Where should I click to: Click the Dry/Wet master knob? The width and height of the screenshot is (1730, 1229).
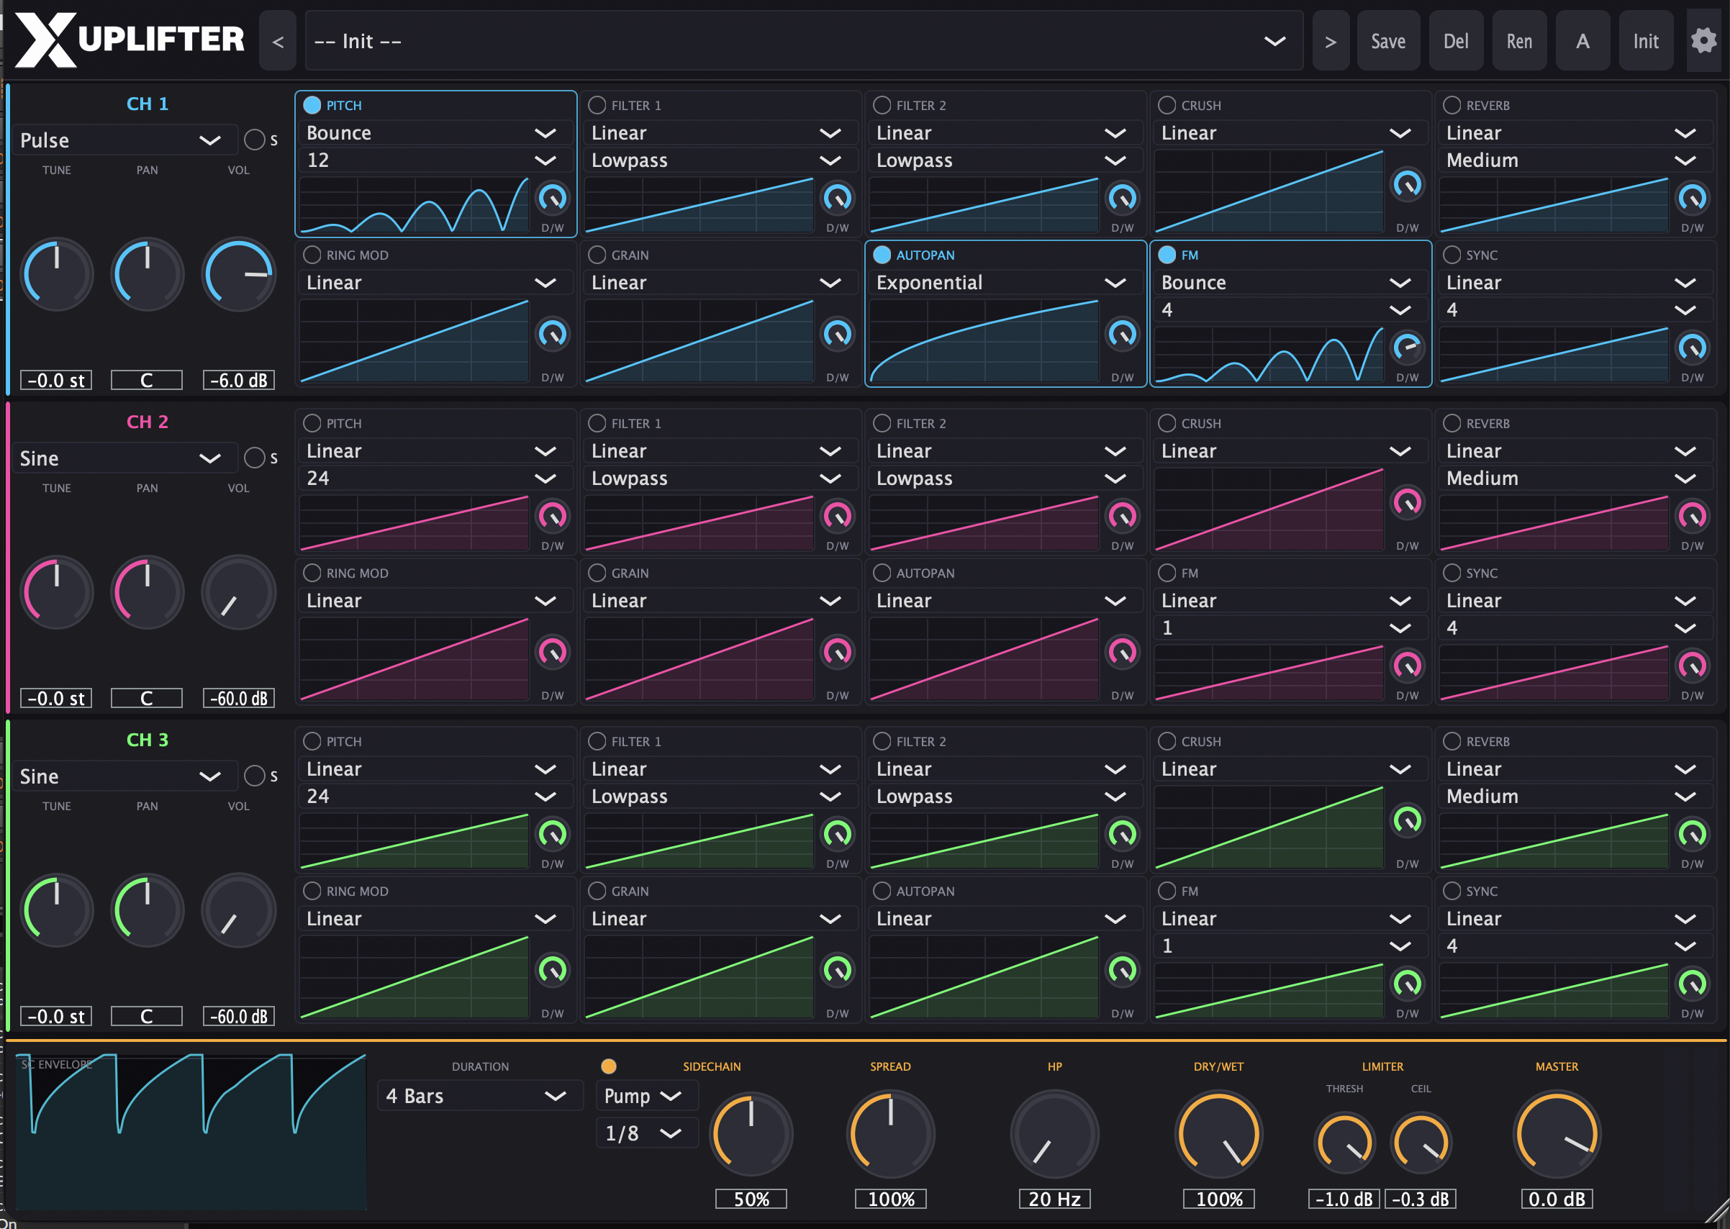[x=1218, y=1135]
